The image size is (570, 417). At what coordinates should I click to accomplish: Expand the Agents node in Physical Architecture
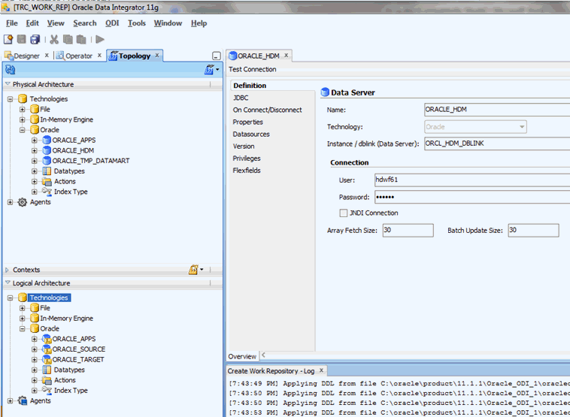coord(11,202)
